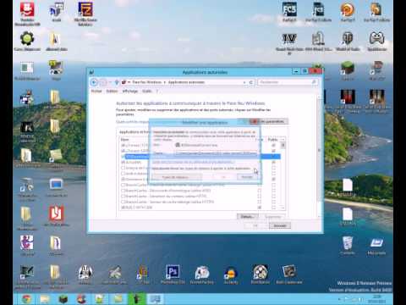Open the green-highlighted taskbar application
The height and width of the screenshot is (305, 406).
coord(137,299)
